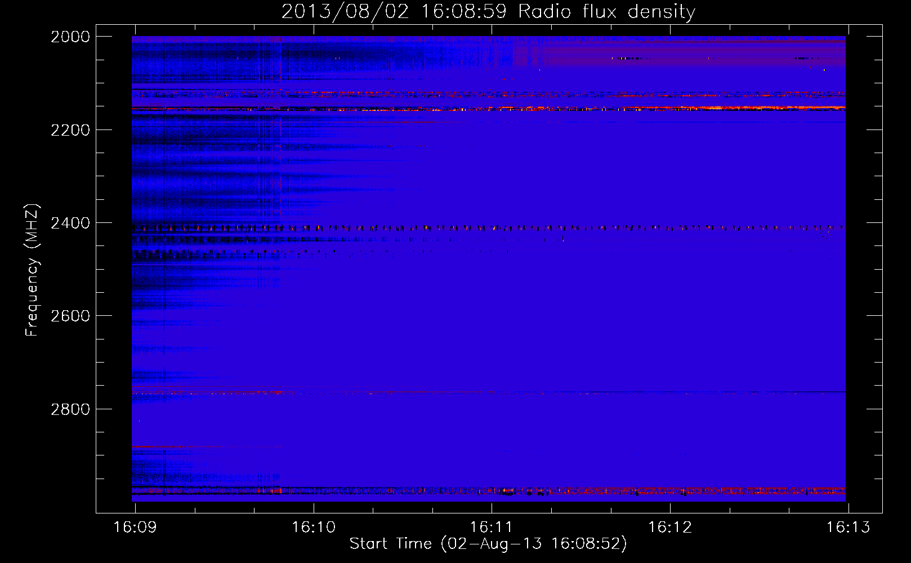Click the "Start Time (02-Aug-13 16:08:52)" axis label
This screenshot has height=563, width=911.
488,544
